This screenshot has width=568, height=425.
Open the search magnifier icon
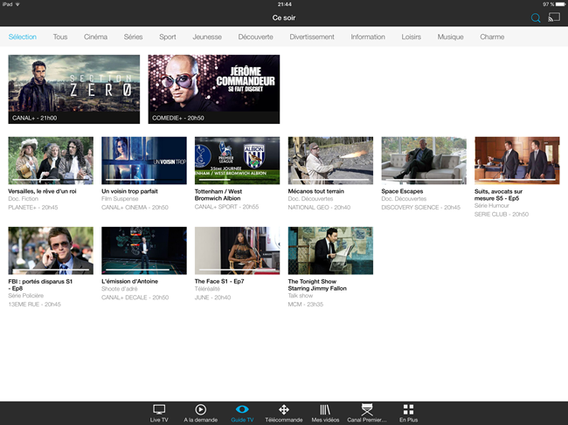[x=536, y=17]
